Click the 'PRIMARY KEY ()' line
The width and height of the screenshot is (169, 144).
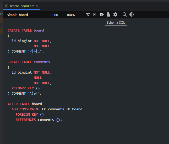tap(26, 88)
